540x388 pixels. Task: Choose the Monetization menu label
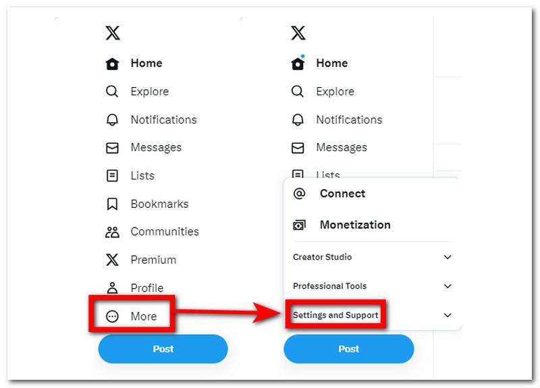[x=355, y=225]
